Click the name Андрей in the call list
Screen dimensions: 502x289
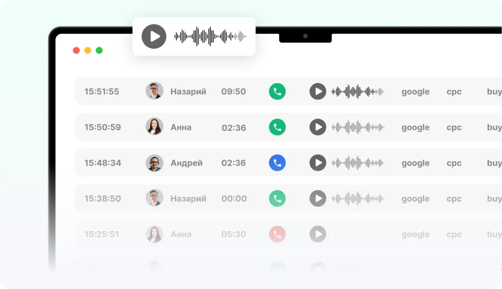186,163
